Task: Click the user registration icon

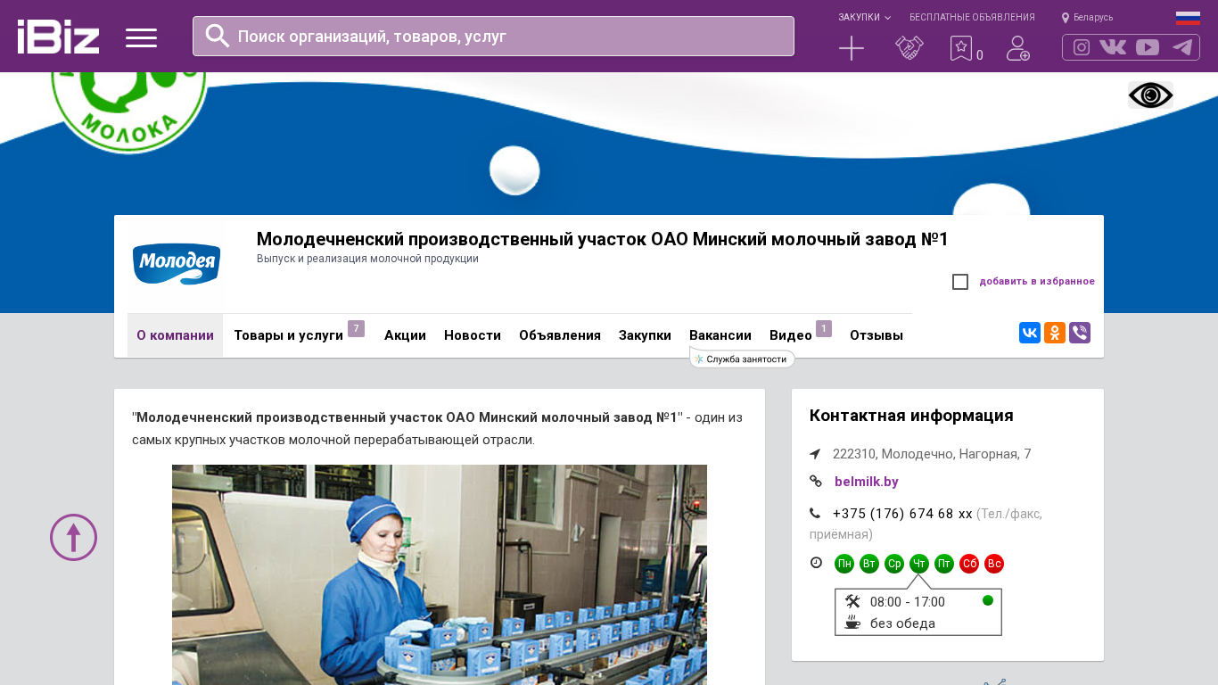Action: coord(1018,48)
